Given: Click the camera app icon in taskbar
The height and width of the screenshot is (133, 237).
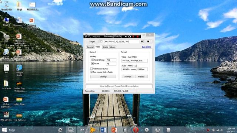Looking at the screenshot, I should point(81,130).
